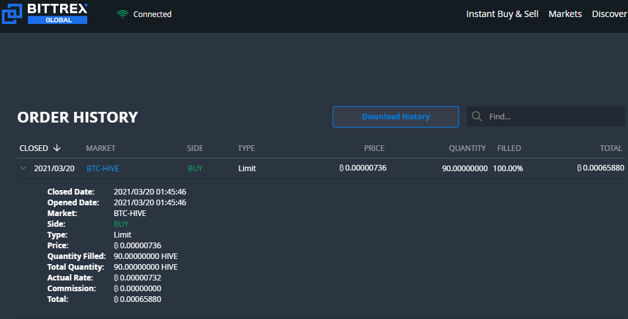This screenshot has width=628, height=319.
Task: Open the Markets menu
Action: point(565,14)
